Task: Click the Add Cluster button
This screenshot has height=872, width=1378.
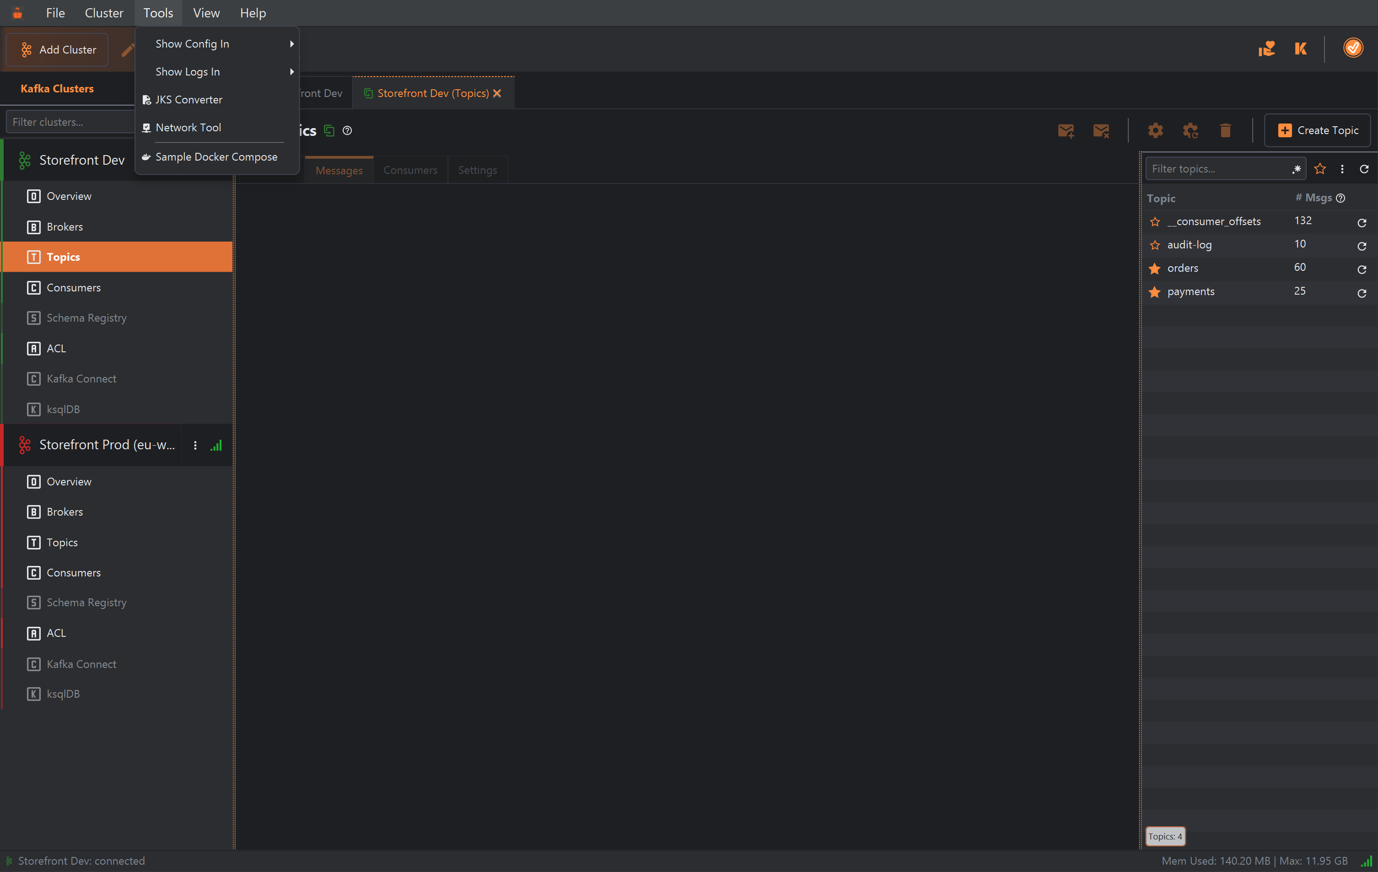Action: click(57, 50)
